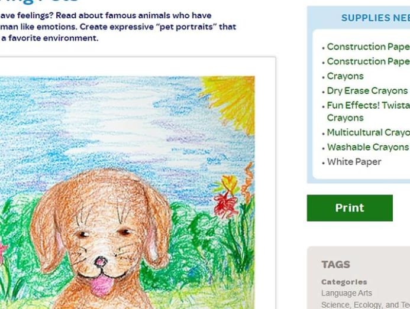This screenshot has width=410, height=309.
Task: Open the Fun Effects! Twistables Crayons link
Action: 369,112
